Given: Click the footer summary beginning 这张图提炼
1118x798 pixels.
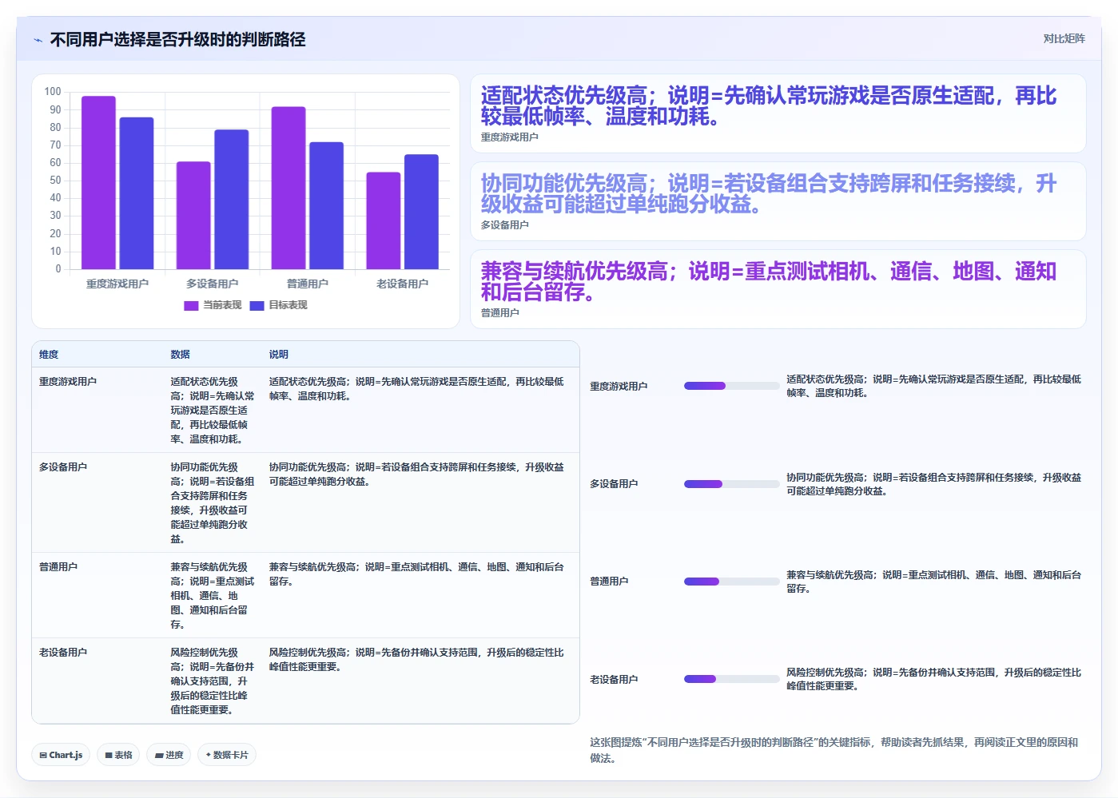Looking at the screenshot, I should [835, 750].
